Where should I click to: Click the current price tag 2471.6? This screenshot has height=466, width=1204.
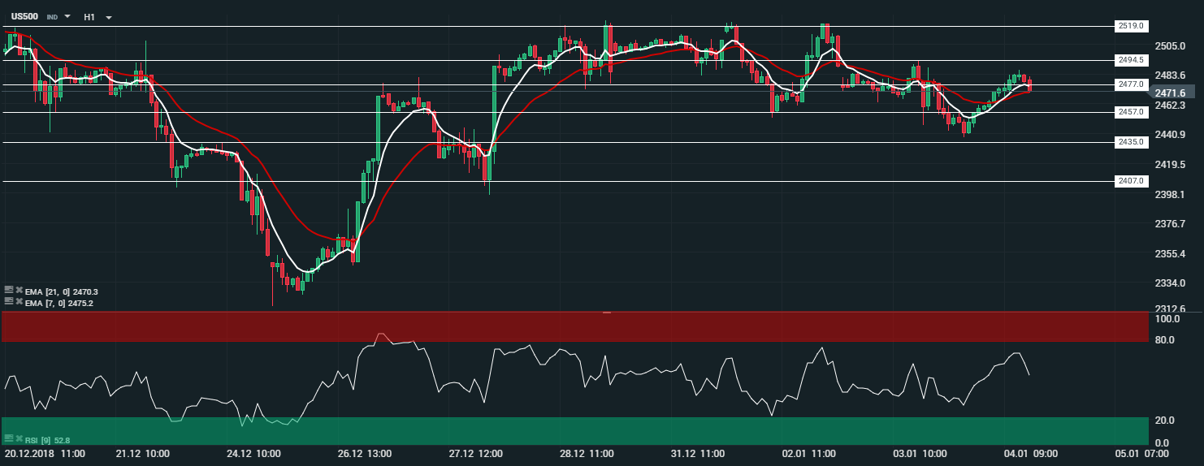[x=1173, y=93]
